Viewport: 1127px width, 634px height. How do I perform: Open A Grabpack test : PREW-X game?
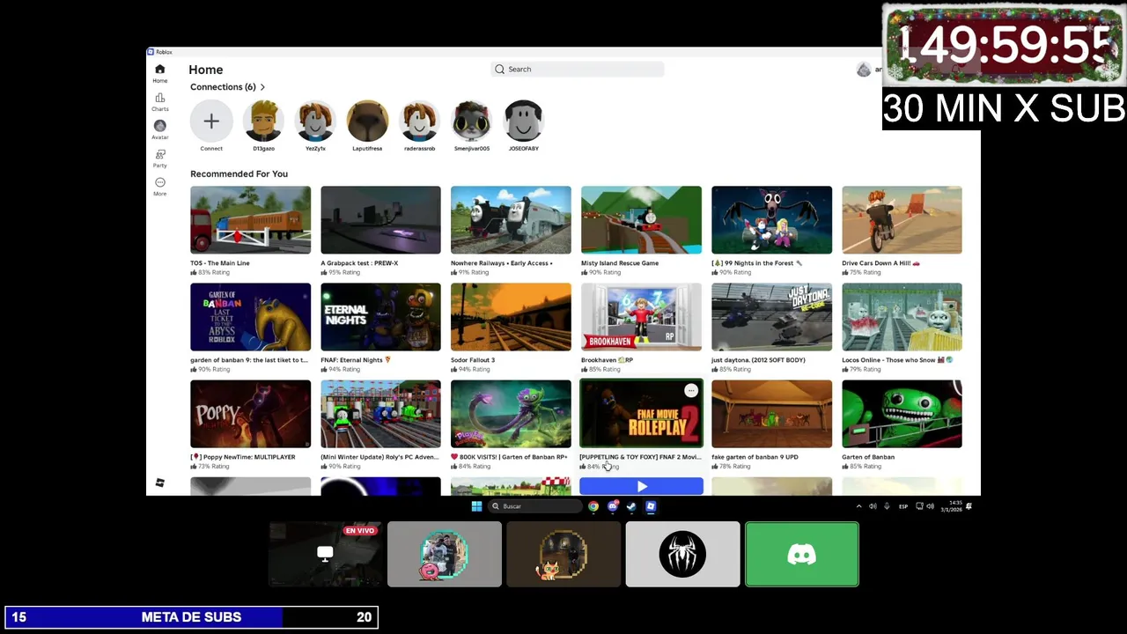pyautogui.click(x=380, y=220)
